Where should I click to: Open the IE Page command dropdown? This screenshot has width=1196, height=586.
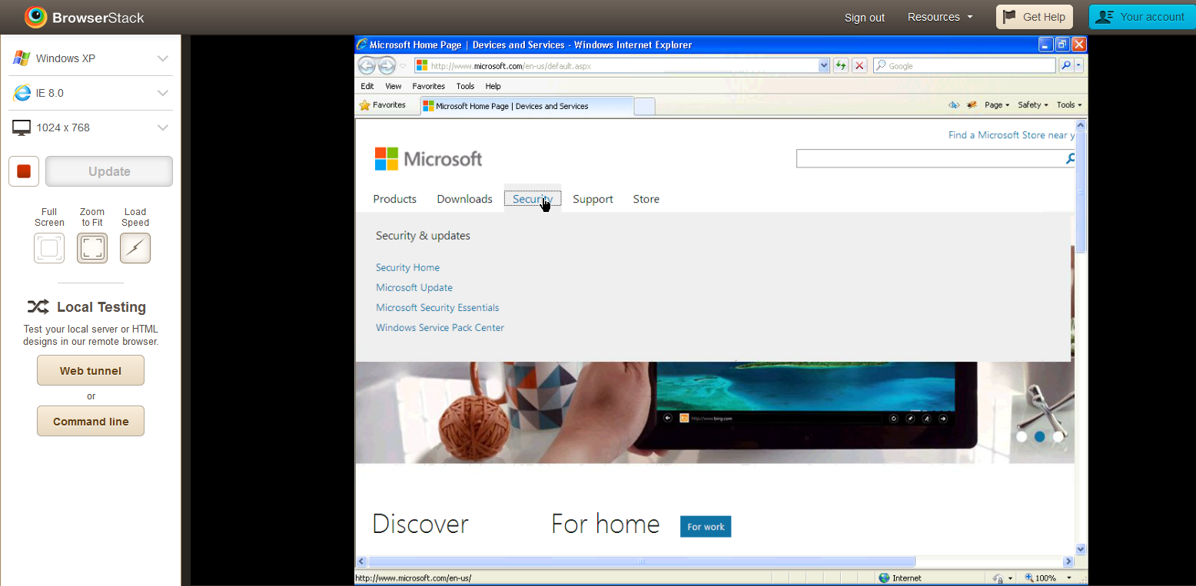click(997, 105)
